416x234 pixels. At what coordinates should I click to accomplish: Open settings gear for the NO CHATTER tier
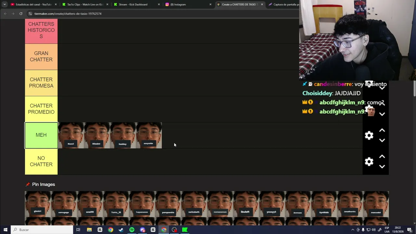coord(369,162)
